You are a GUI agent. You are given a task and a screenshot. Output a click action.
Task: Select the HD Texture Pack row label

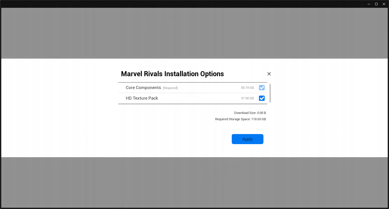coord(142,98)
